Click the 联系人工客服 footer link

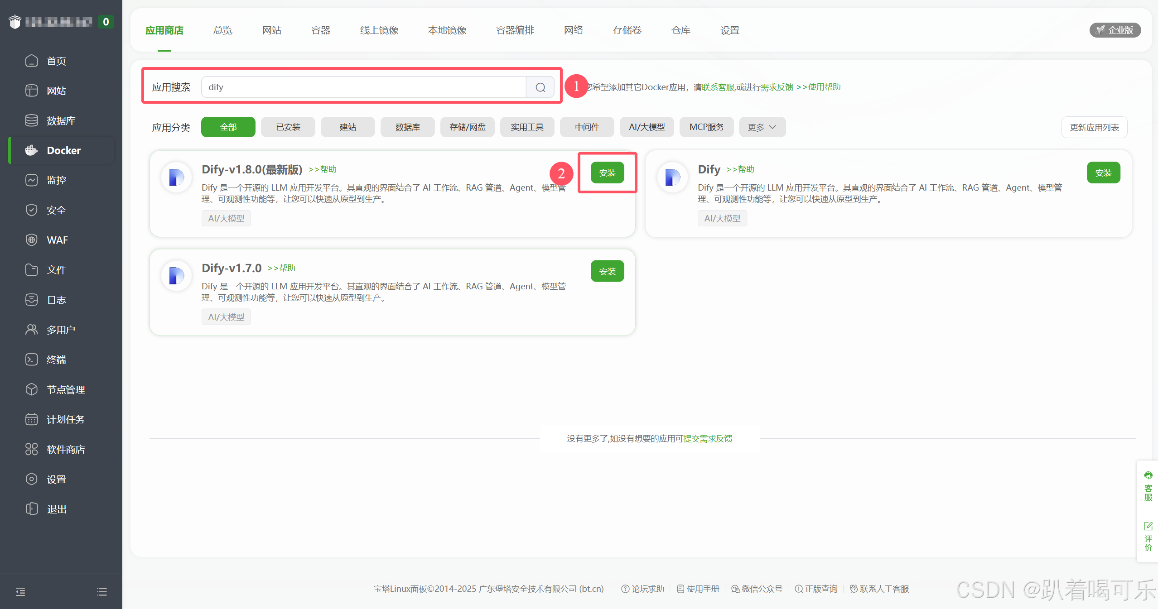879,589
